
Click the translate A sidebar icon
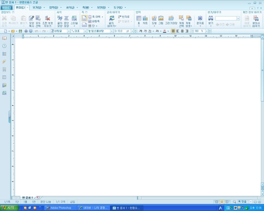pos(4,93)
